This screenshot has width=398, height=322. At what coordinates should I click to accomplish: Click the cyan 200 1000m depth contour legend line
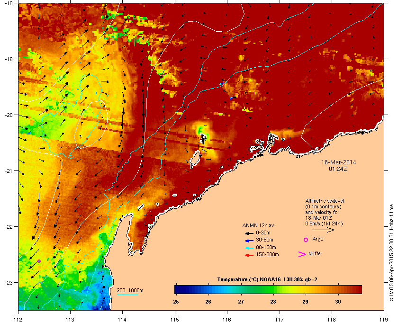click(127, 295)
